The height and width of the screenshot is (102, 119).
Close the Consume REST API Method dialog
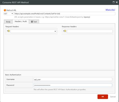coord(117,2)
